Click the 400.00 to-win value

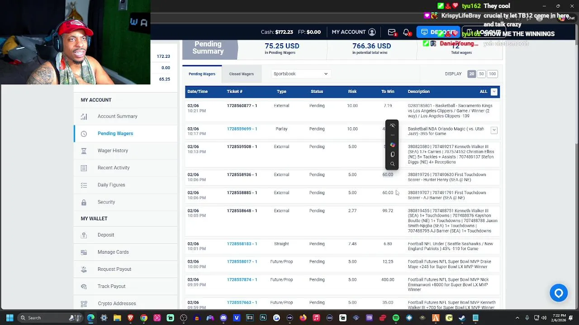[388, 280]
